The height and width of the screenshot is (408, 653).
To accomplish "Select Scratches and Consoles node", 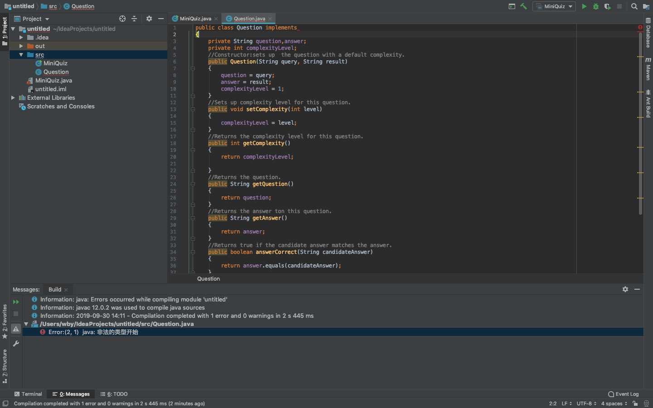I will tap(61, 106).
